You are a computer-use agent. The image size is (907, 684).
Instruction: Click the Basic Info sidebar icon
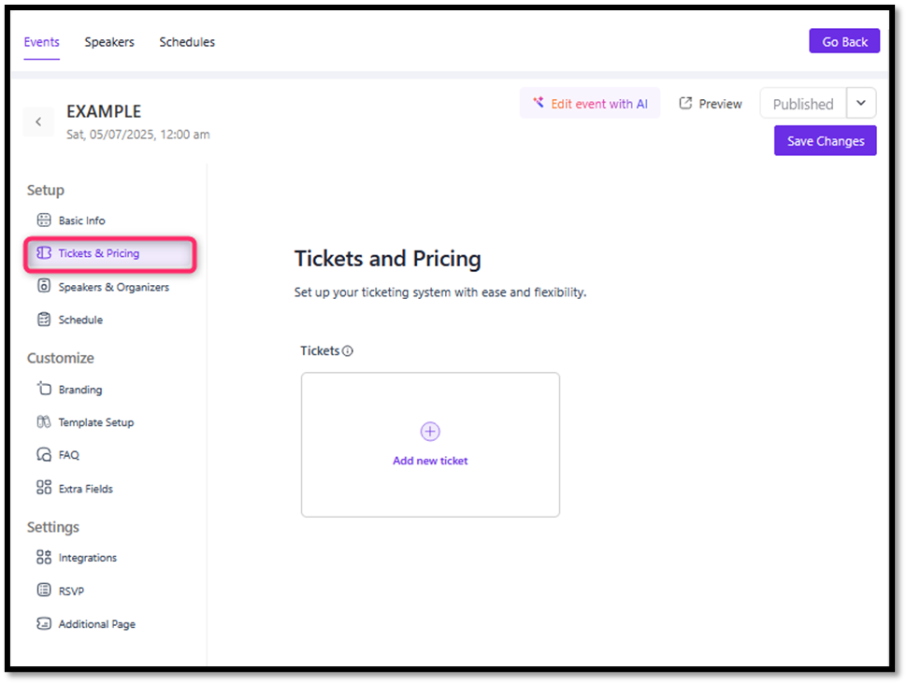(43, 221)
